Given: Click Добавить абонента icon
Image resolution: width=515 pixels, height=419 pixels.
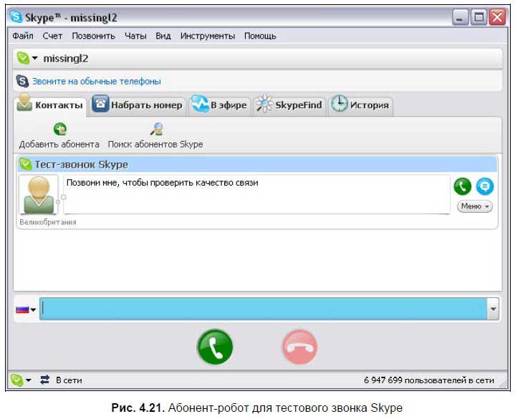Looking at the screenshot, I should (60, 129).
